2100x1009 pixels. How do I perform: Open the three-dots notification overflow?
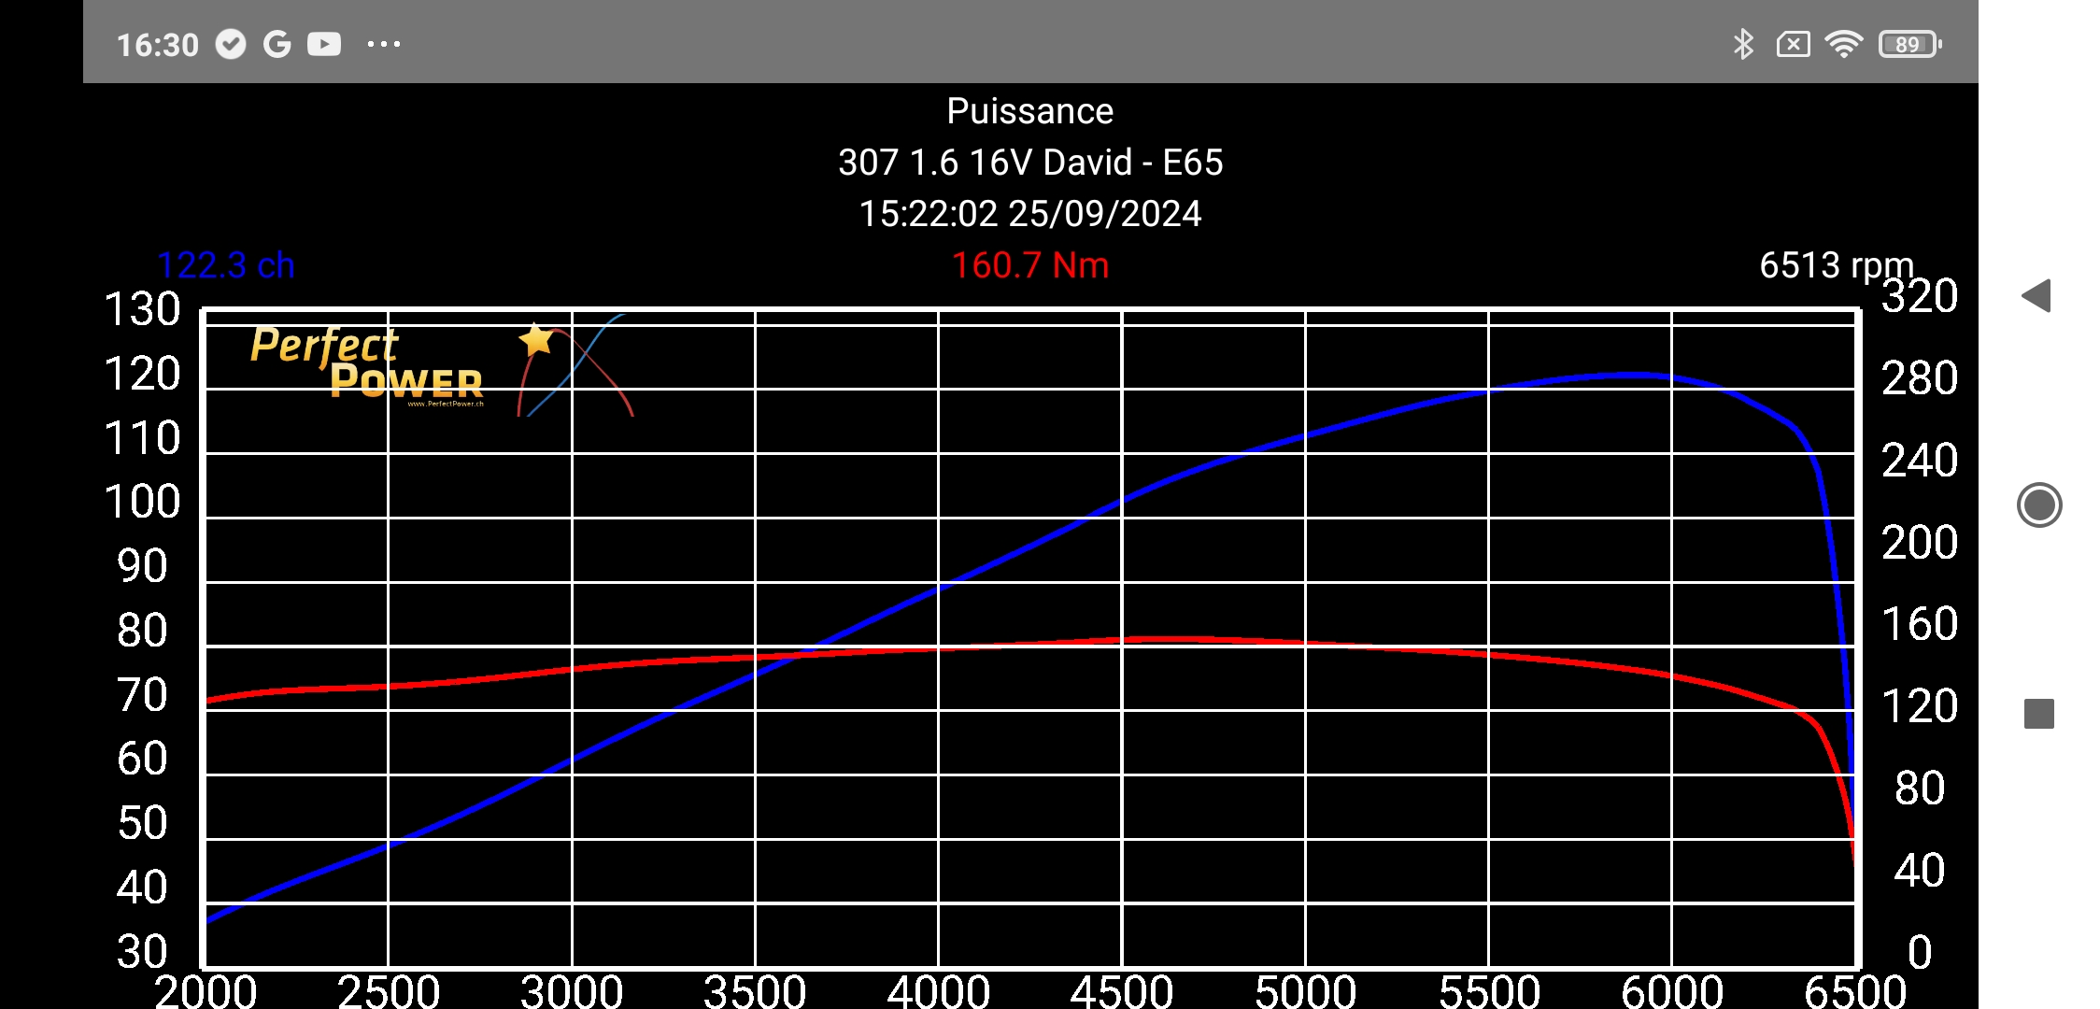pos(383,44)
